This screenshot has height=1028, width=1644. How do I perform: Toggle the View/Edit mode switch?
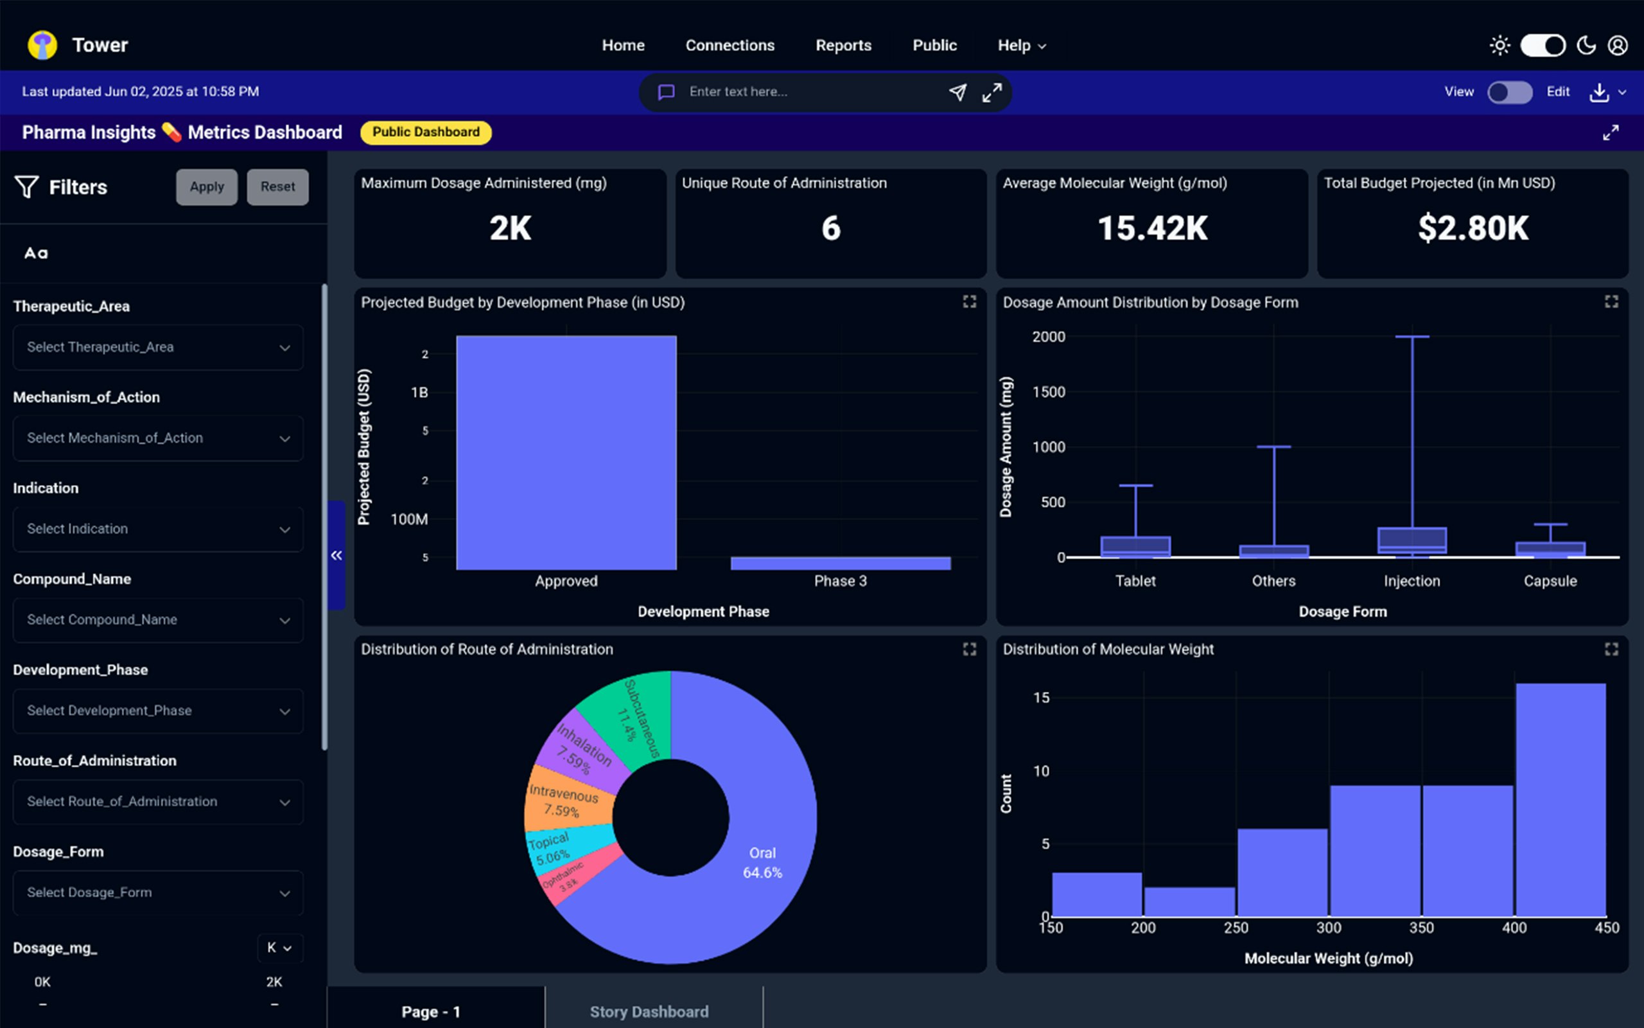(1508, 93)
